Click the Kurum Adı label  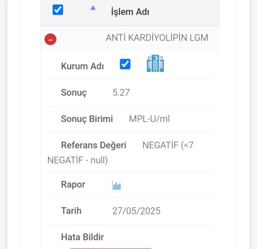pyautogui.click(x=82, y=66)
